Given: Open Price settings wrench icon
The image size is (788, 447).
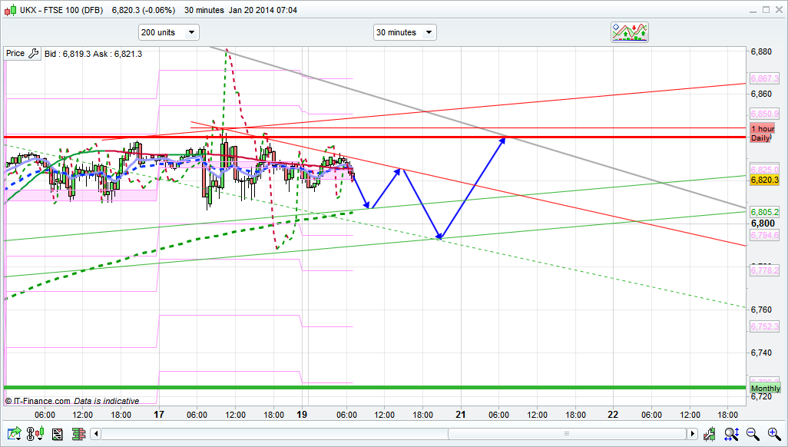Looking at the screenshot, I should pyautogui.click(x=33, y=54).
